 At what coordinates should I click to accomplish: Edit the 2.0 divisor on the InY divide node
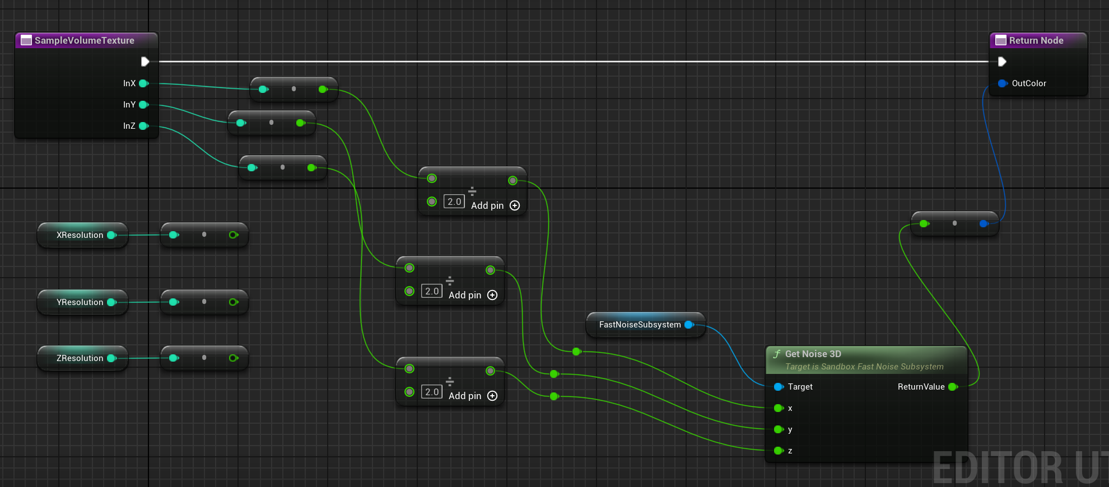[x=432, y=291]
